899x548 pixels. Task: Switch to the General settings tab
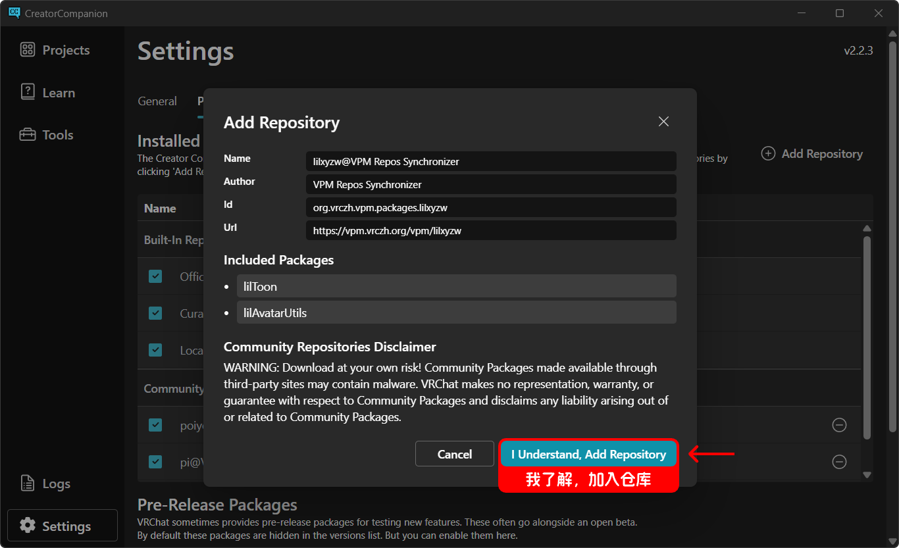click(157, 101)
